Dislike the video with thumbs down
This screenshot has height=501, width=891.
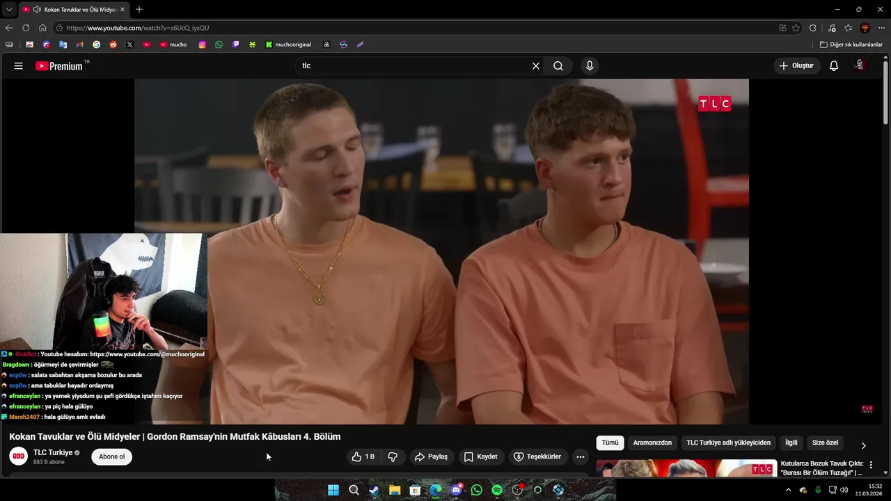pos(393,457)
